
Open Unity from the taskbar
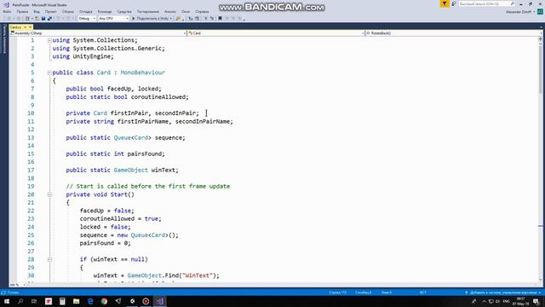[x=132, y=301]
